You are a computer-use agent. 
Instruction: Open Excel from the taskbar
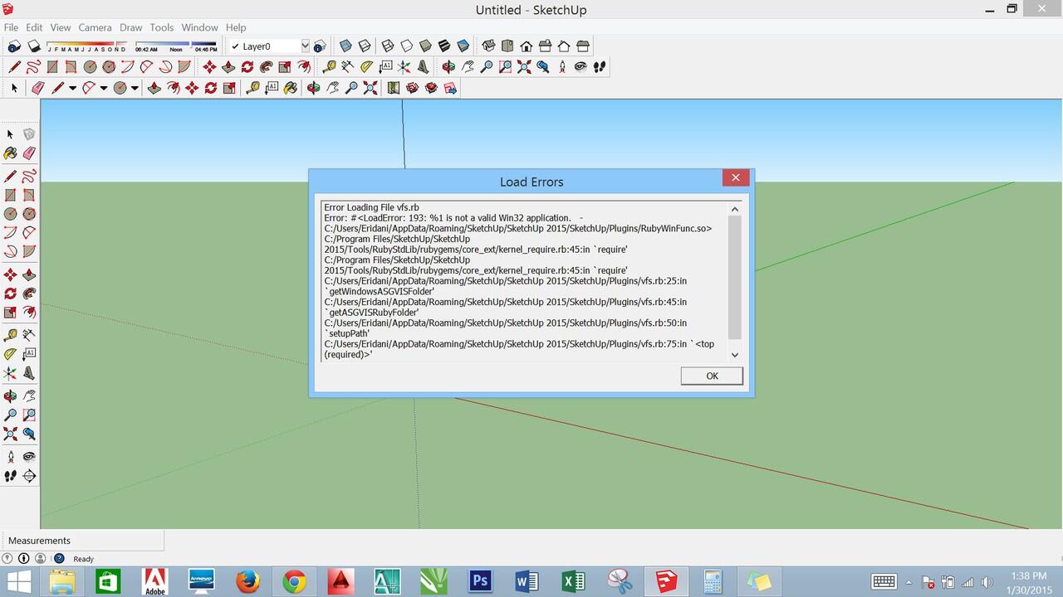573,581
